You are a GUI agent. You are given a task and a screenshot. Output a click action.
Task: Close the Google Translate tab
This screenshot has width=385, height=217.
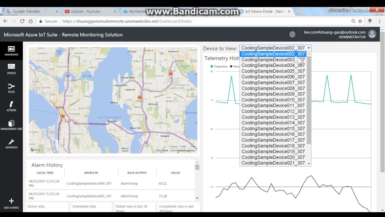[57, 11]
